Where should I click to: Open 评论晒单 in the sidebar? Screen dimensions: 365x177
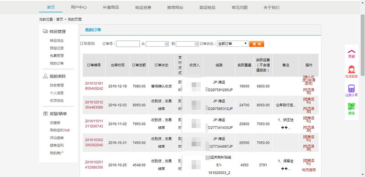57,138
